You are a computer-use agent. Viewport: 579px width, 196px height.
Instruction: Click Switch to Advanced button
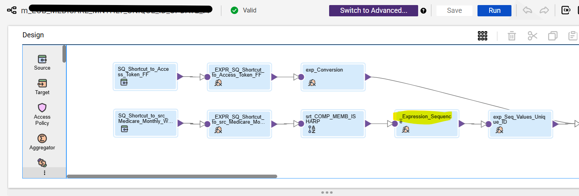[x=374, y=10]
